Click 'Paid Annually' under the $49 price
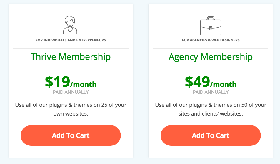 tap(211, 92)
